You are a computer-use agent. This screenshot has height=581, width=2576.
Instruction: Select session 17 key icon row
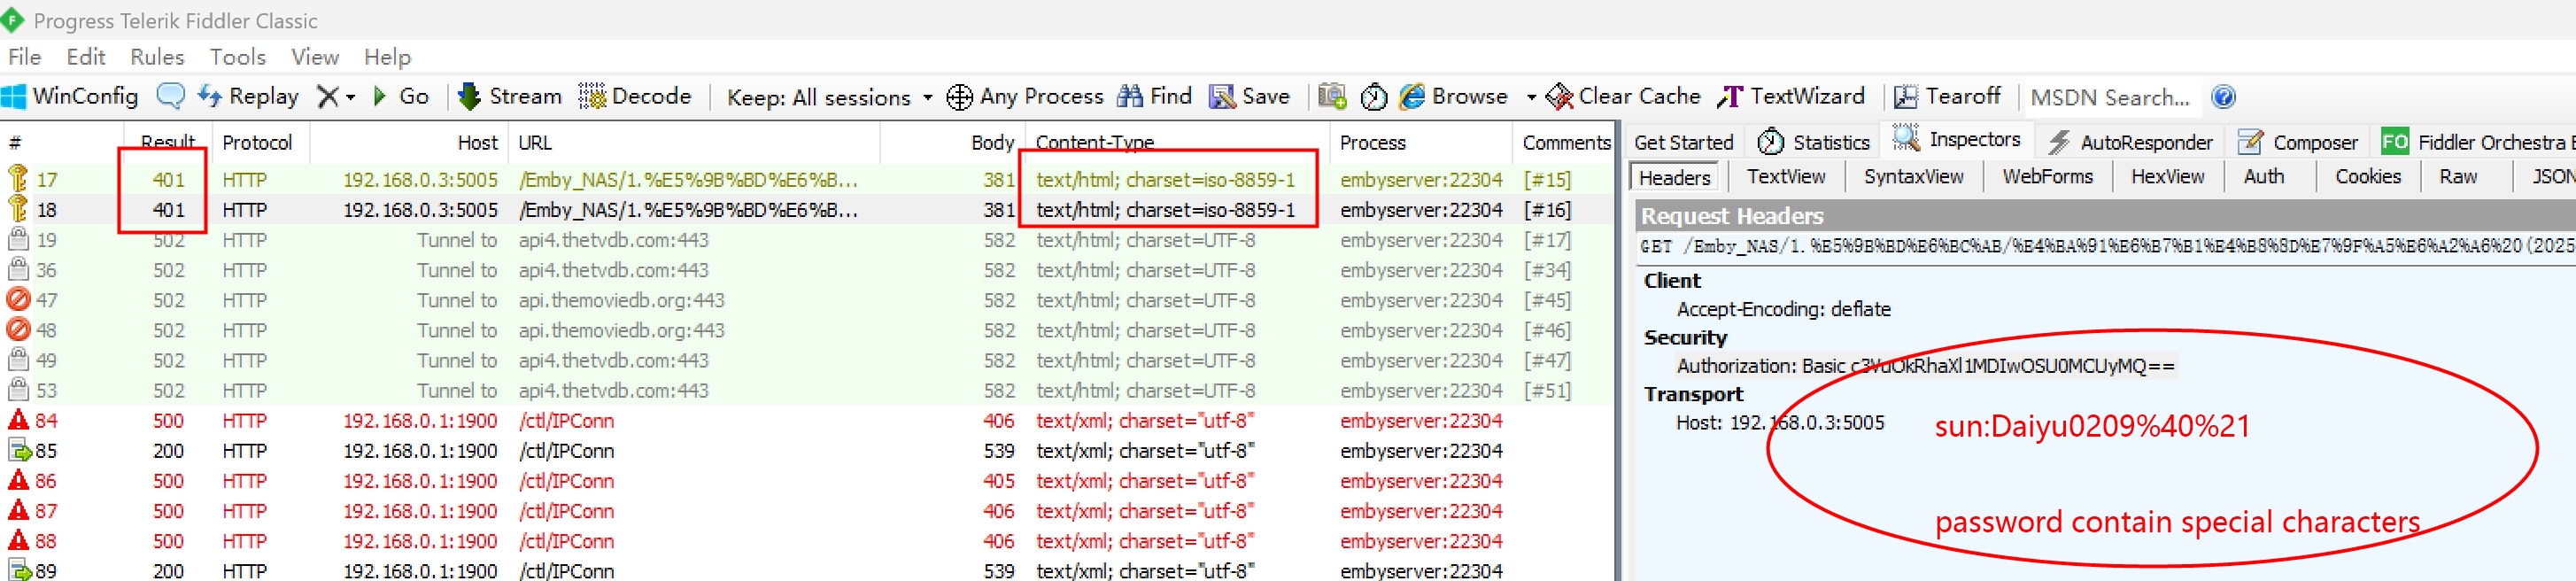[x=18, y=179]
